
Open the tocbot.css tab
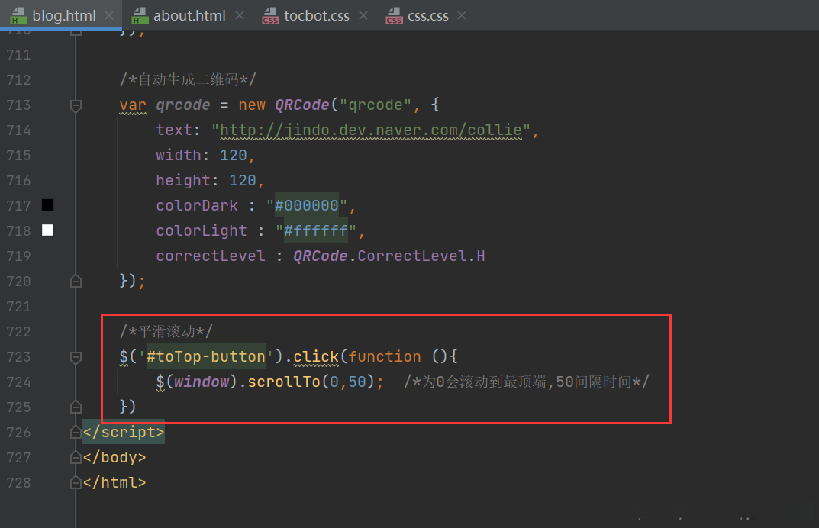(x=317, y=16)
